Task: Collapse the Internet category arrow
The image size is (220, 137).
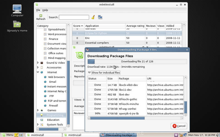Action: point(38,72)
